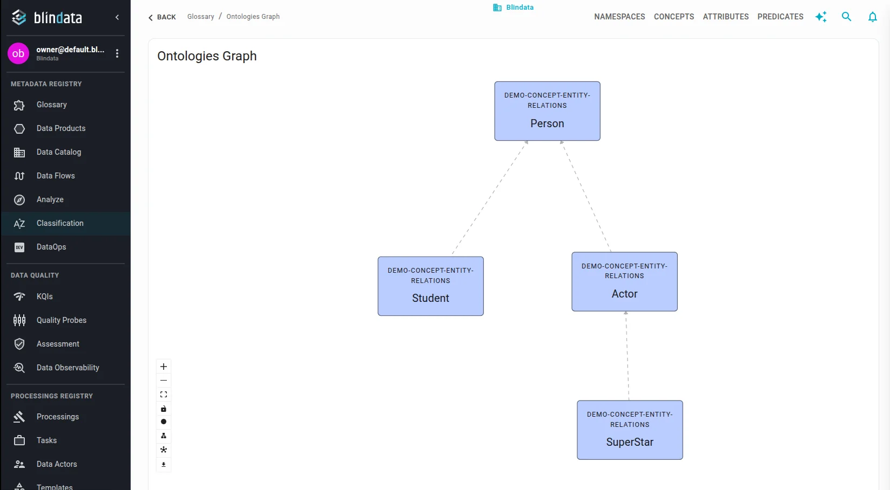Image resolution: width=890 pixels, height=490 pixels.
Task: Apply hierarchical tree layout to graph
Action: pyautogui.click(x=164, y=436)
